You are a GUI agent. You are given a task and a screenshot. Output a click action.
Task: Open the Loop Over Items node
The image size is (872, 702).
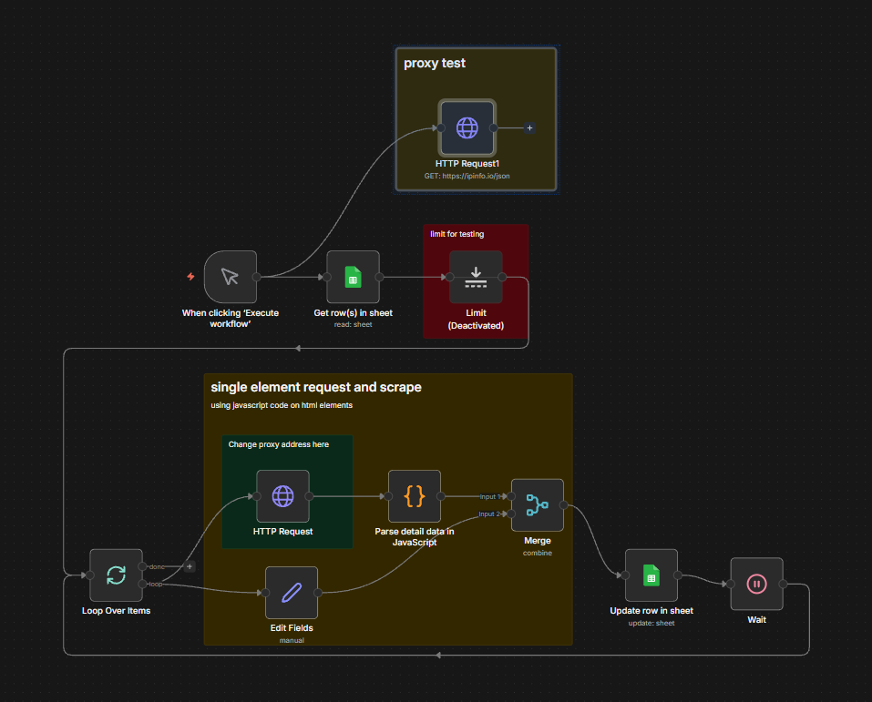116,575
